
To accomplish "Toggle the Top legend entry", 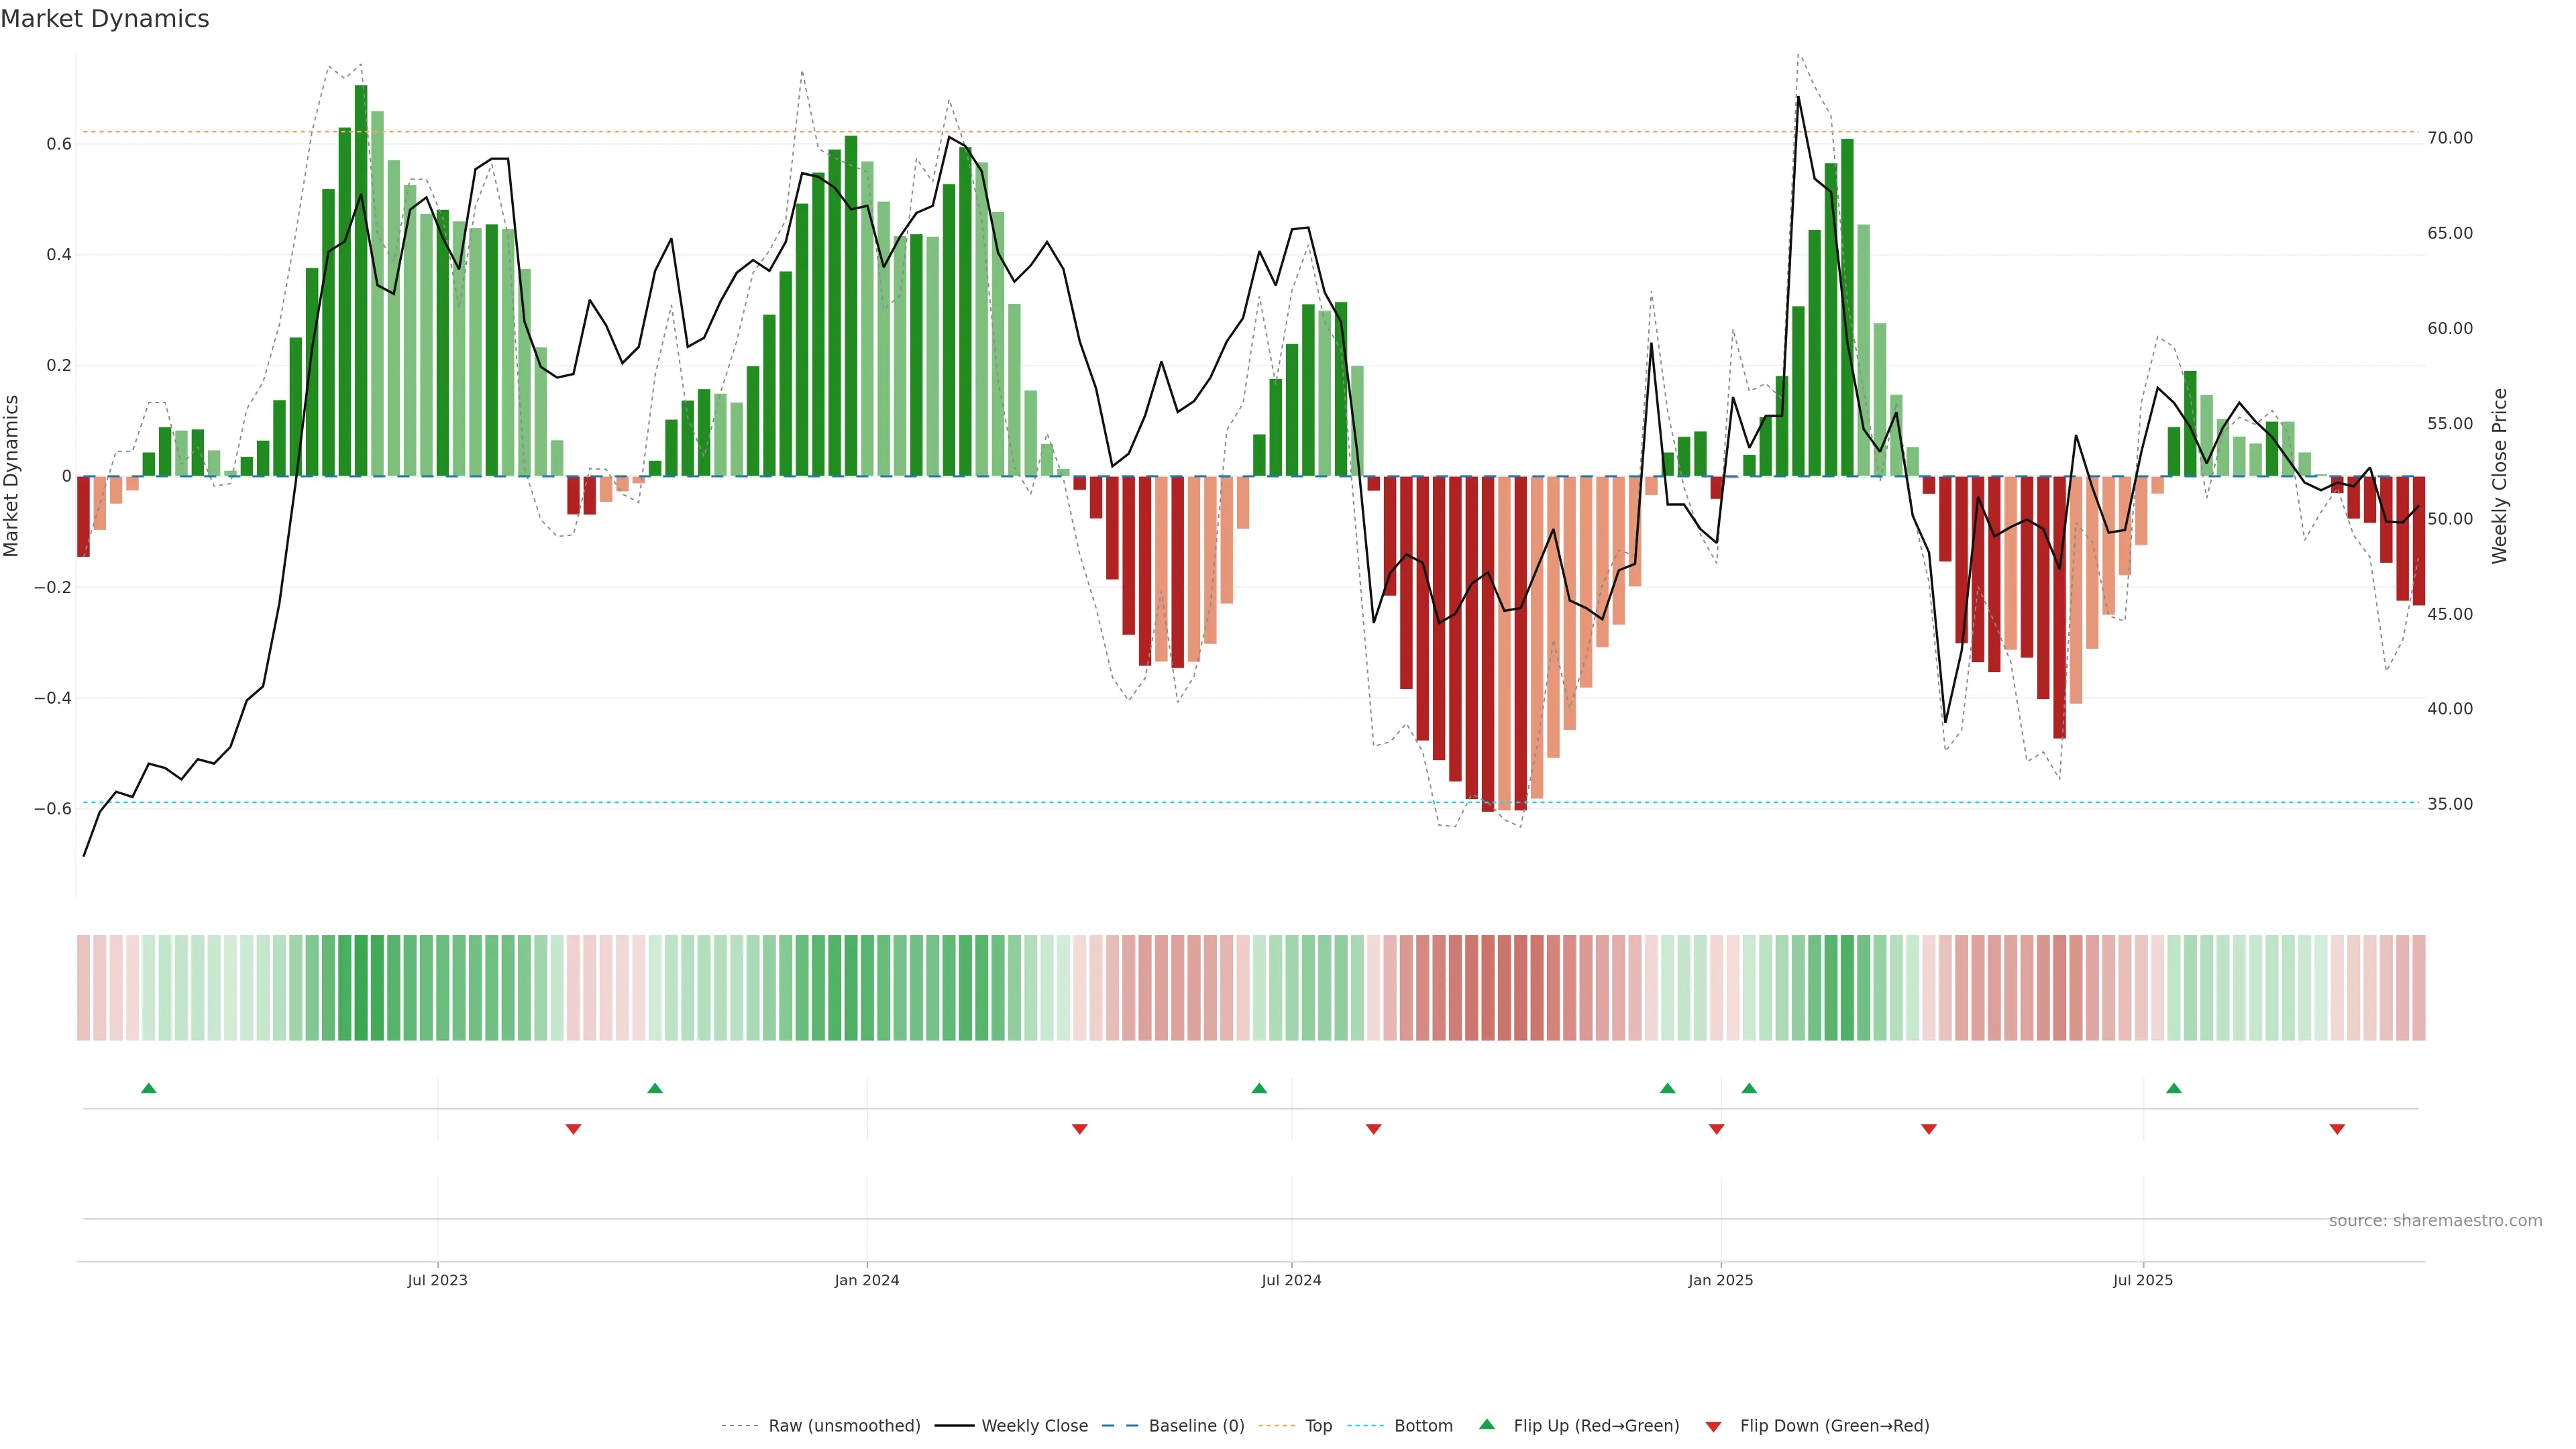I will click(1318, 1426).
